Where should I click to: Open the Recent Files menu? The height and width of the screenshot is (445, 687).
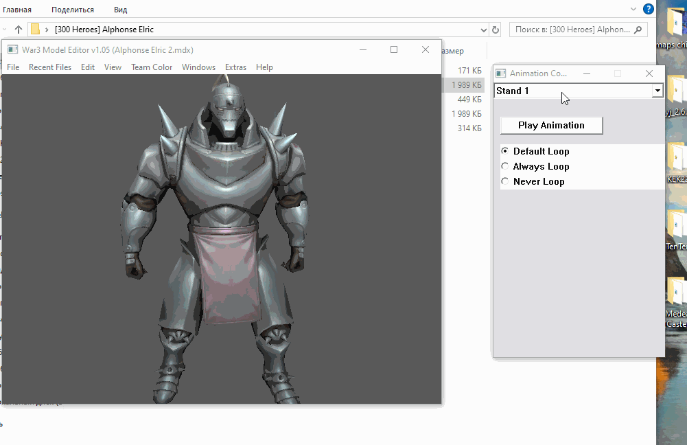click(x=50, y=67)
